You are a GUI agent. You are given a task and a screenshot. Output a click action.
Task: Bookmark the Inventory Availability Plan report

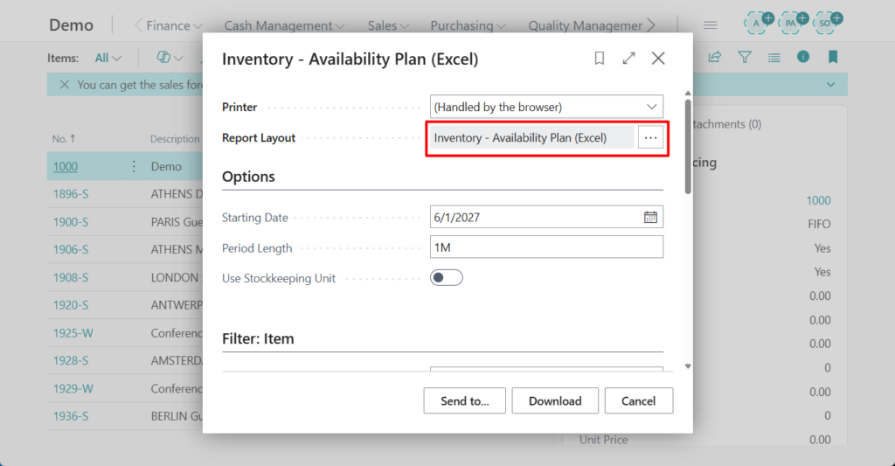click(x=600, y=59)
